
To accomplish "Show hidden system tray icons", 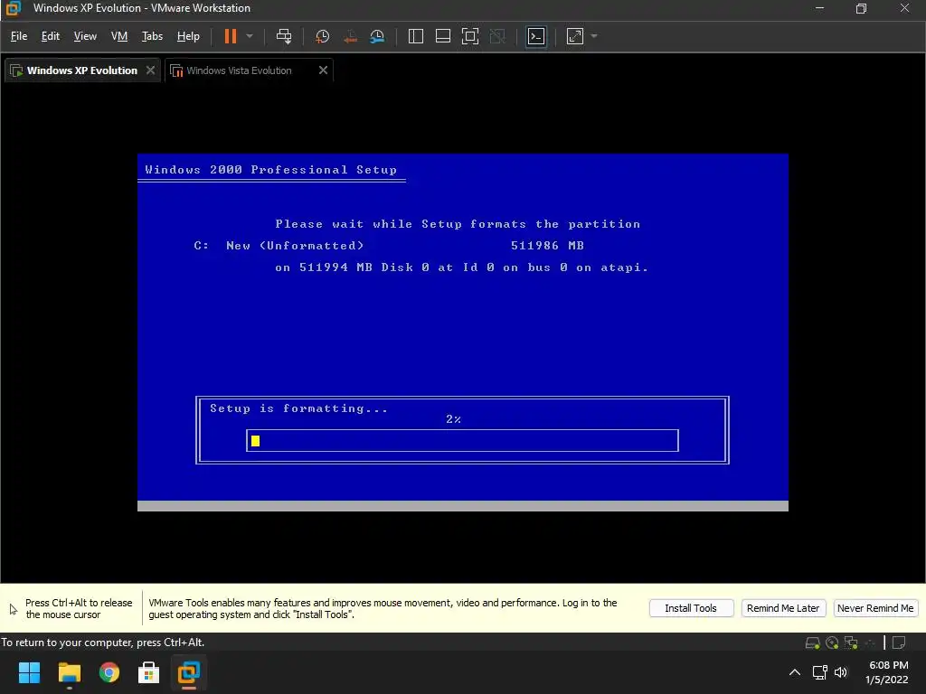I will pyautogui.click(x=795, y=672).
